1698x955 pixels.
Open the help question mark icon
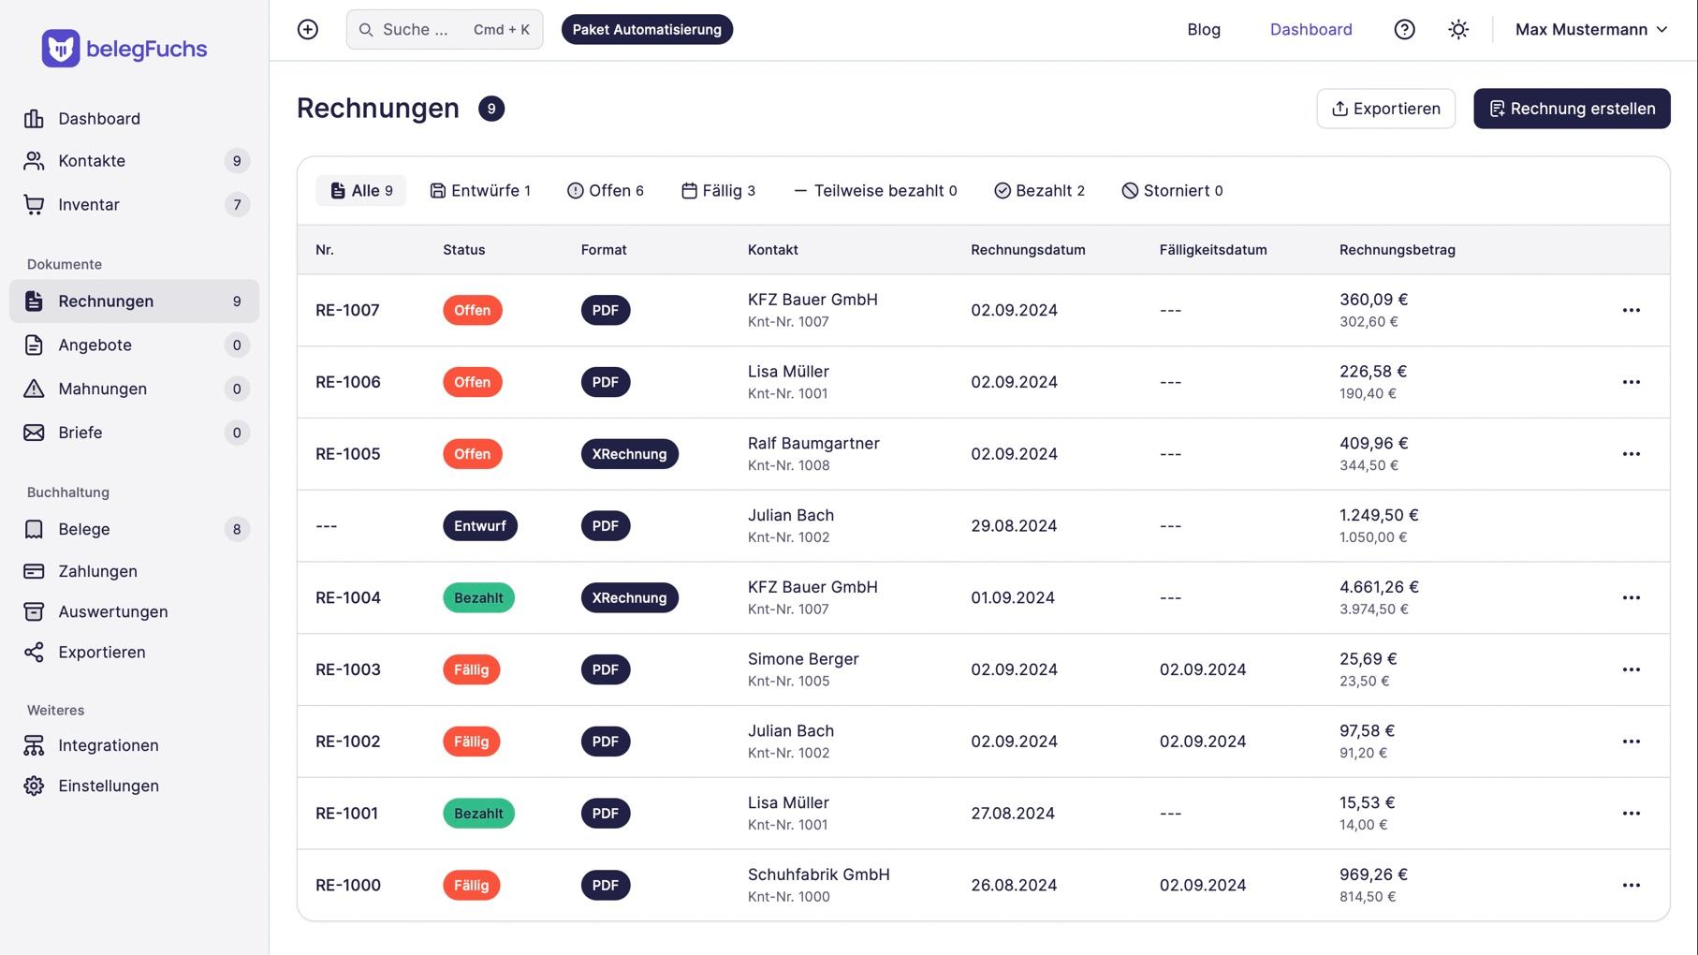click(1404, 30)
